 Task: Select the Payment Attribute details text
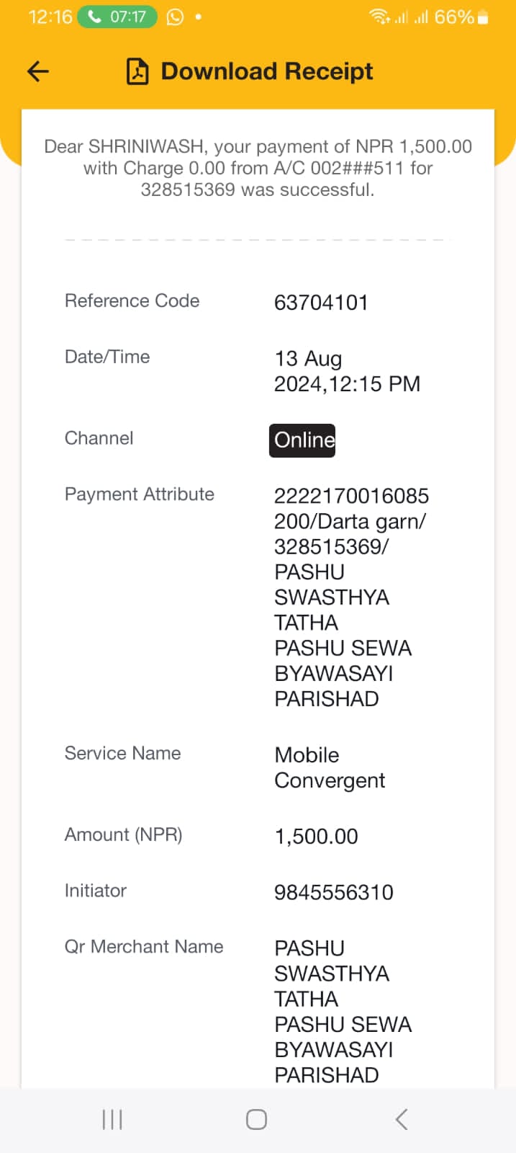[351, 597]
